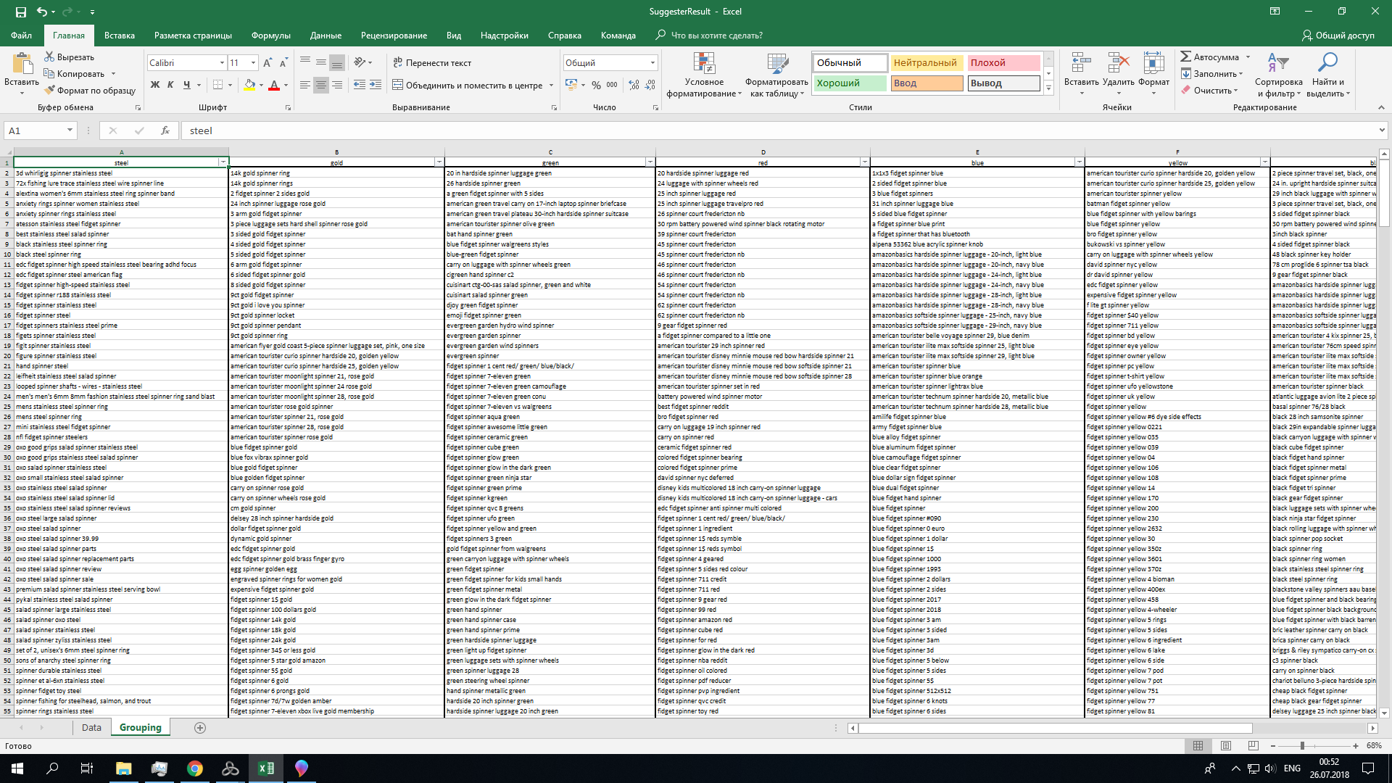Switch to the Вид ribbon tab
Viewport: 1392px width, 783px height.
coord(454,36)
